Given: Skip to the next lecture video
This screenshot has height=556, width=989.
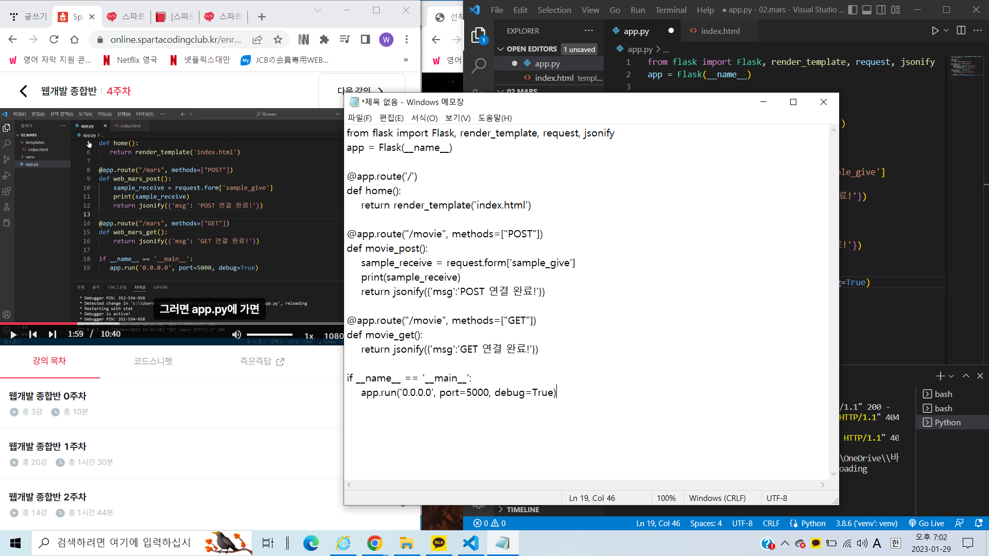Looking at the screenshot, I should (52, 335).
